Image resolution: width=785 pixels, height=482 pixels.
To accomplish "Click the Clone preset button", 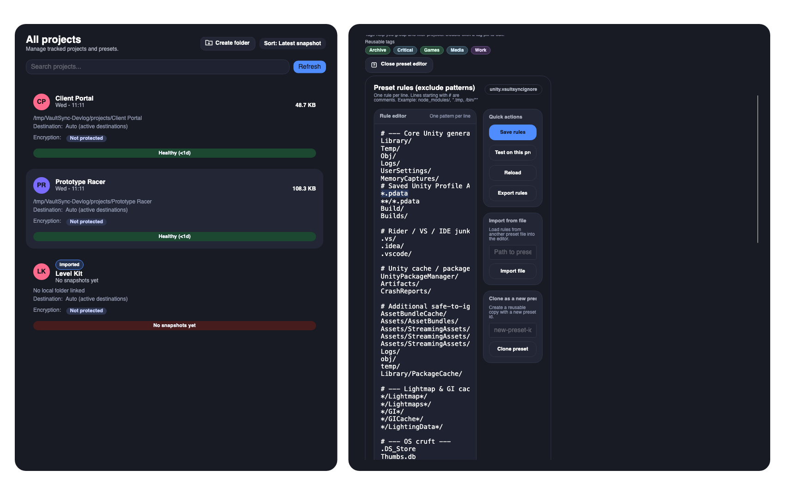I will (x=513, y=349).
